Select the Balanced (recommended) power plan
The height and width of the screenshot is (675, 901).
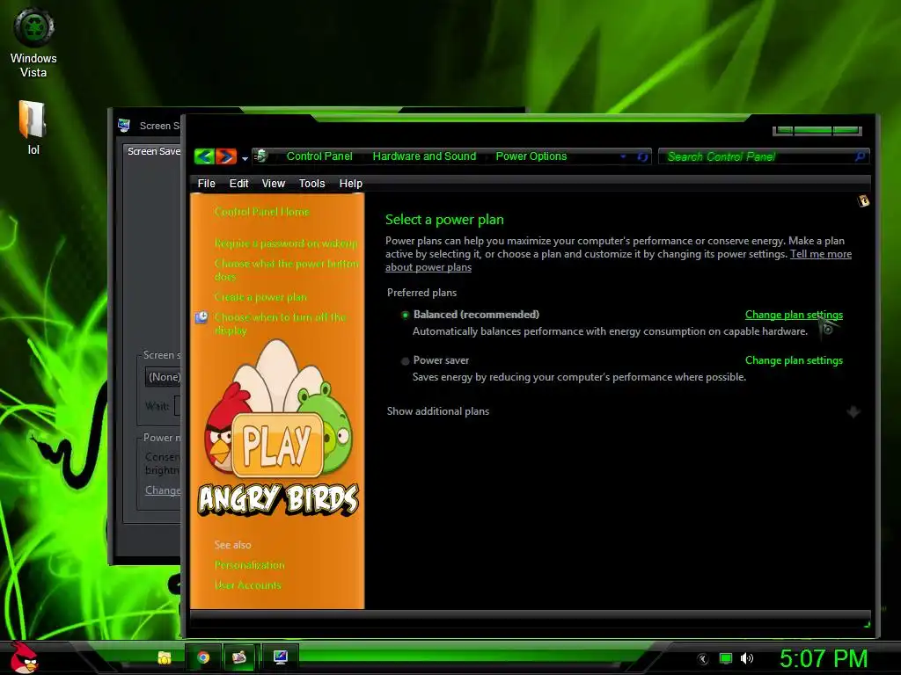tap(405, 315)
